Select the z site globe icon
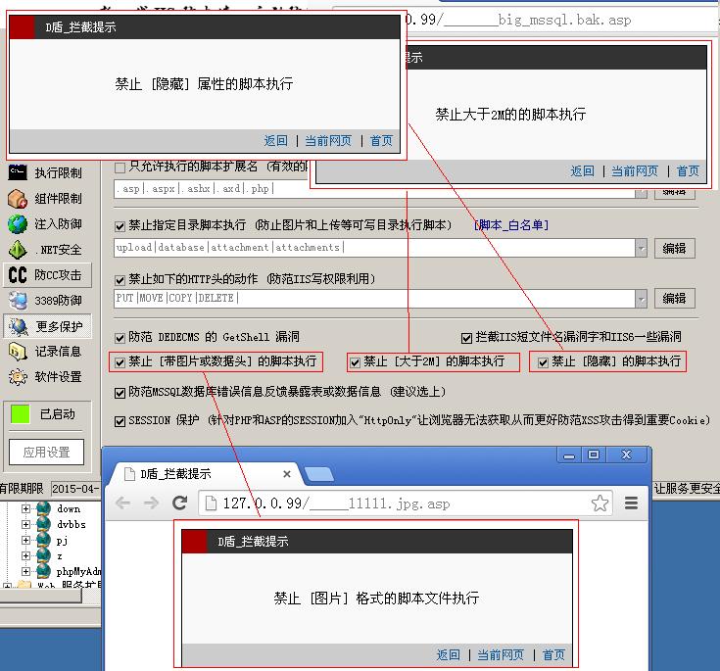This screenshot has width=720, height=671. click(43, 555)
